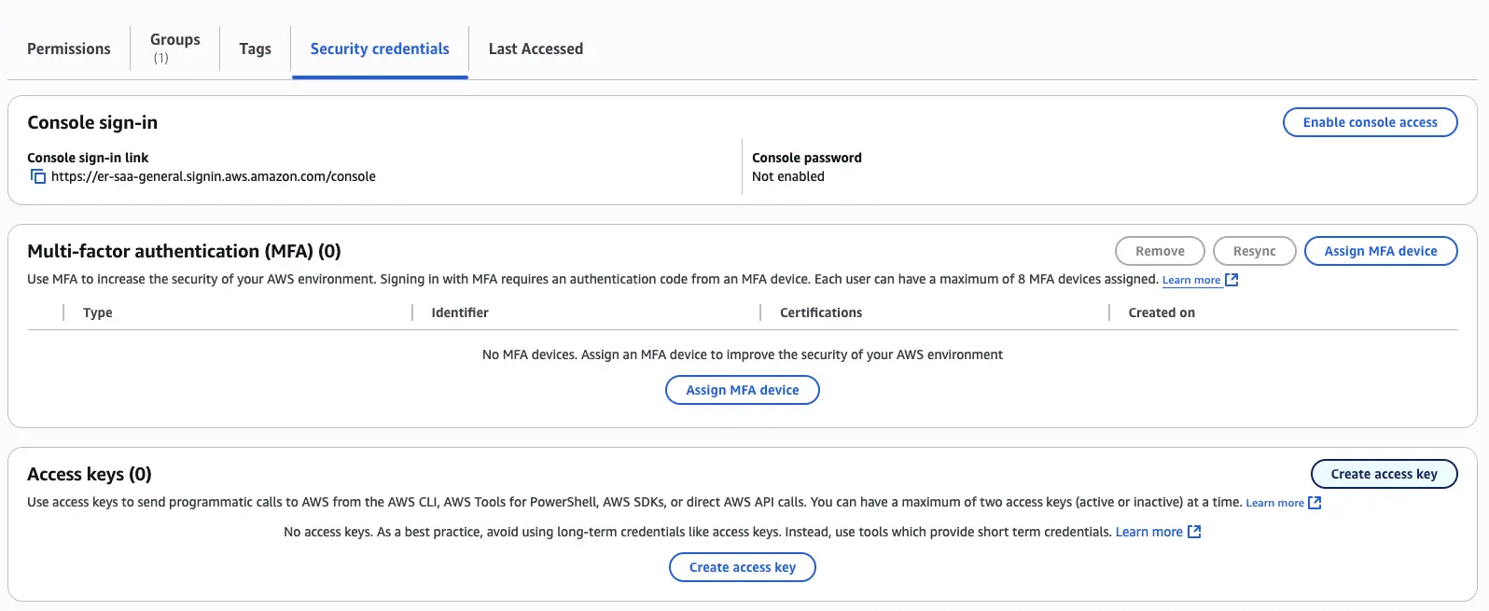Click the Remove MFA button
1489x611 pixels.
1160,251
